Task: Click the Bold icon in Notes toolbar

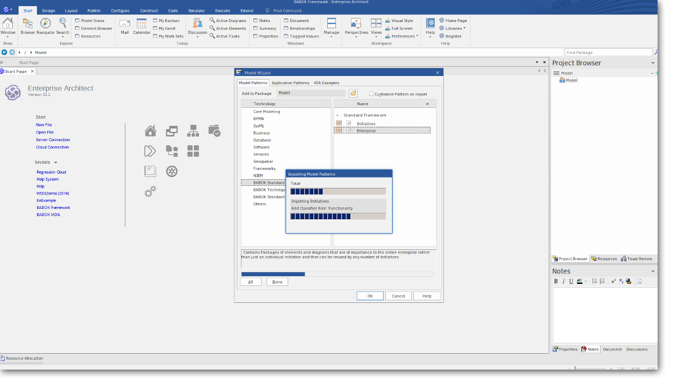Action: [556, 281]
